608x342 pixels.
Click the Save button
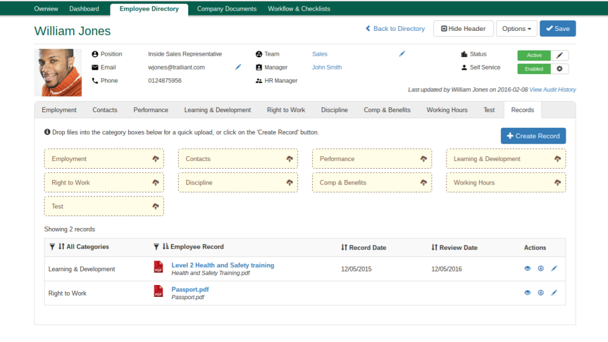557,28
